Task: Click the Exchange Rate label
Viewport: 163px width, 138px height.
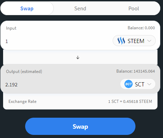Action: tap(22, 102)
